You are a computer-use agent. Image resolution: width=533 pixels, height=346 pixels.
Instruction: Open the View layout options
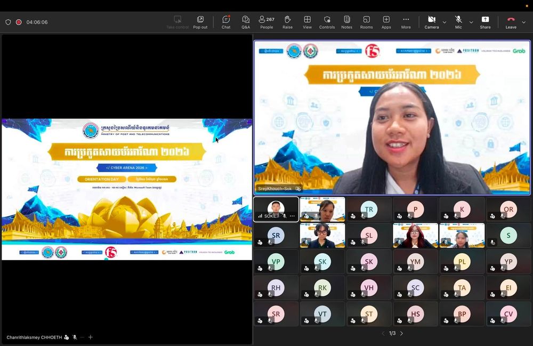(x=308, y=22)
